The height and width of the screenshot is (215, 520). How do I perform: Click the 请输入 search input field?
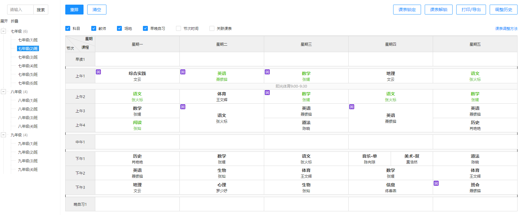[x=20, y=10]
